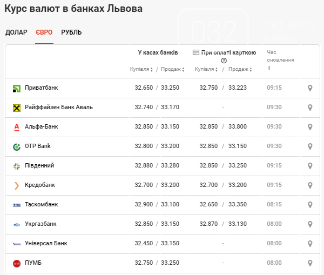Screen dimensions: 324x275
Task: Click the OTP Bank green logo icon
Action: point(17,146)
